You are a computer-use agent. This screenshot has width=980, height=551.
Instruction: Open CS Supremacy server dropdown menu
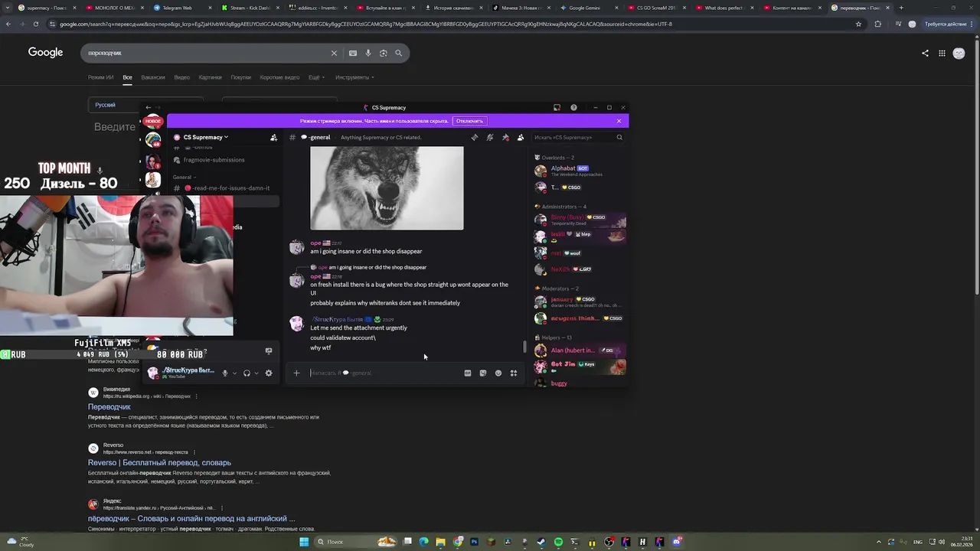(206, 138)
